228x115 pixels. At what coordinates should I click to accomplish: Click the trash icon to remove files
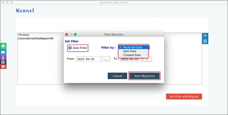pyautogui.click(x=205, y=41)
